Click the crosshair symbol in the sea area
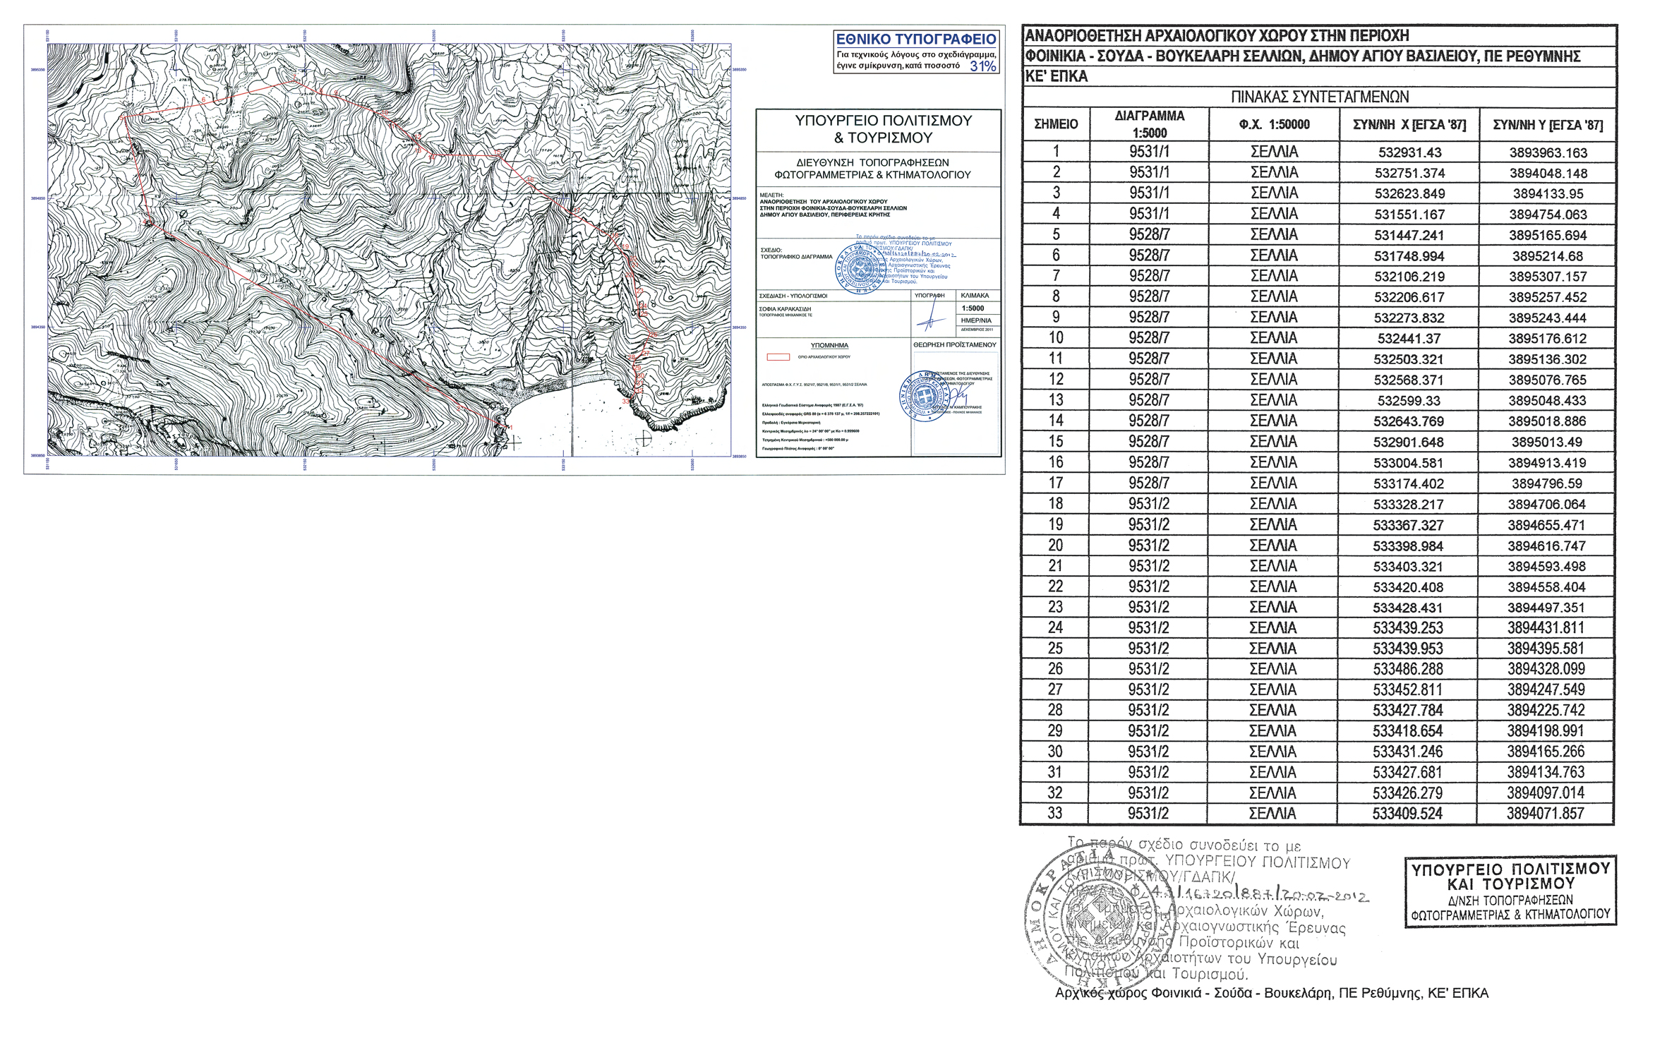 [x=644, y=439]
